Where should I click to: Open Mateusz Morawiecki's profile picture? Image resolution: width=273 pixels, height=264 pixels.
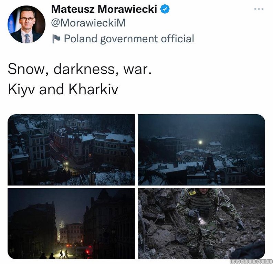pyautogui.click(x=27, y=24)
